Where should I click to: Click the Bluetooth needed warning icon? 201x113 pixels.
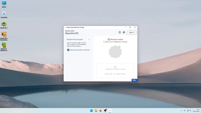click(x=109, y=40)
